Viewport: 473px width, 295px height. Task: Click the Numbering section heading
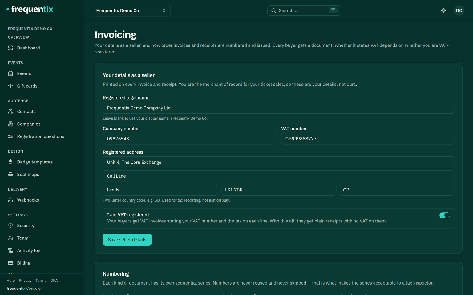point(116,274)
